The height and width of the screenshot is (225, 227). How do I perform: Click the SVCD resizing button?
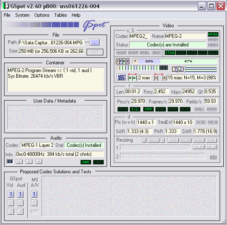click(x=186, y=140)
